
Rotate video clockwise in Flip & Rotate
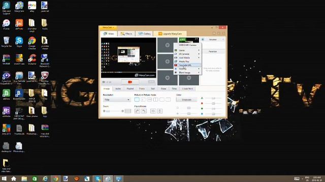pyautogui.click(x=137, y=111)
